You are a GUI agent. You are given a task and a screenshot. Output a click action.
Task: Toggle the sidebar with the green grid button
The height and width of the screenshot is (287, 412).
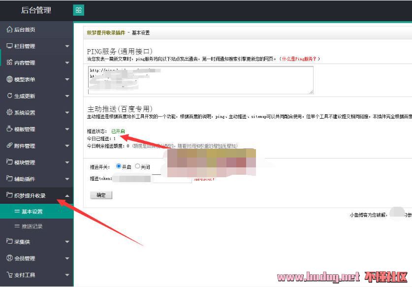79,10
